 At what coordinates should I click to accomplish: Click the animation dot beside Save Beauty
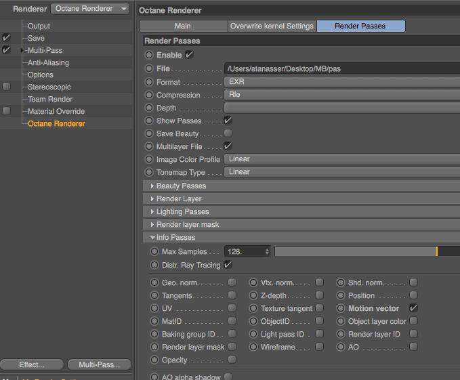coord(150,133)
